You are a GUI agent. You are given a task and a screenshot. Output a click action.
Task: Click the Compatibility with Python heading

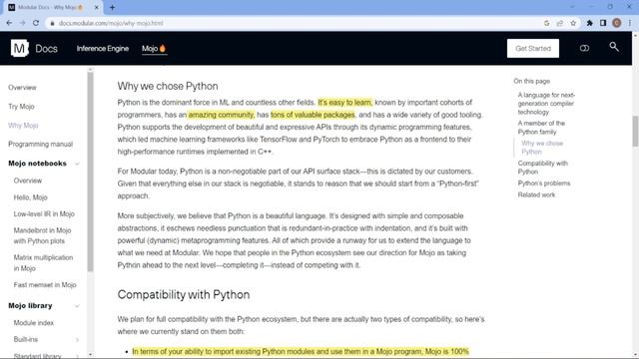[184, 295]
